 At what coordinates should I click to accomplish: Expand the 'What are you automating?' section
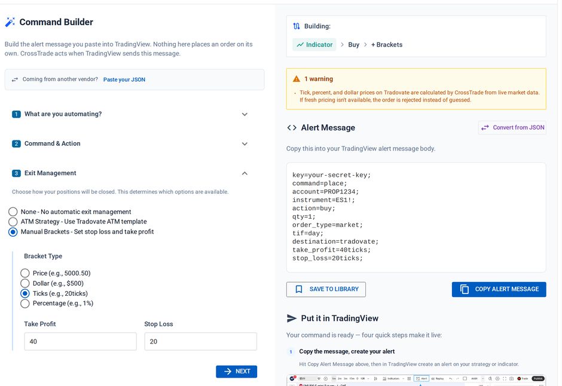[130, 114]
